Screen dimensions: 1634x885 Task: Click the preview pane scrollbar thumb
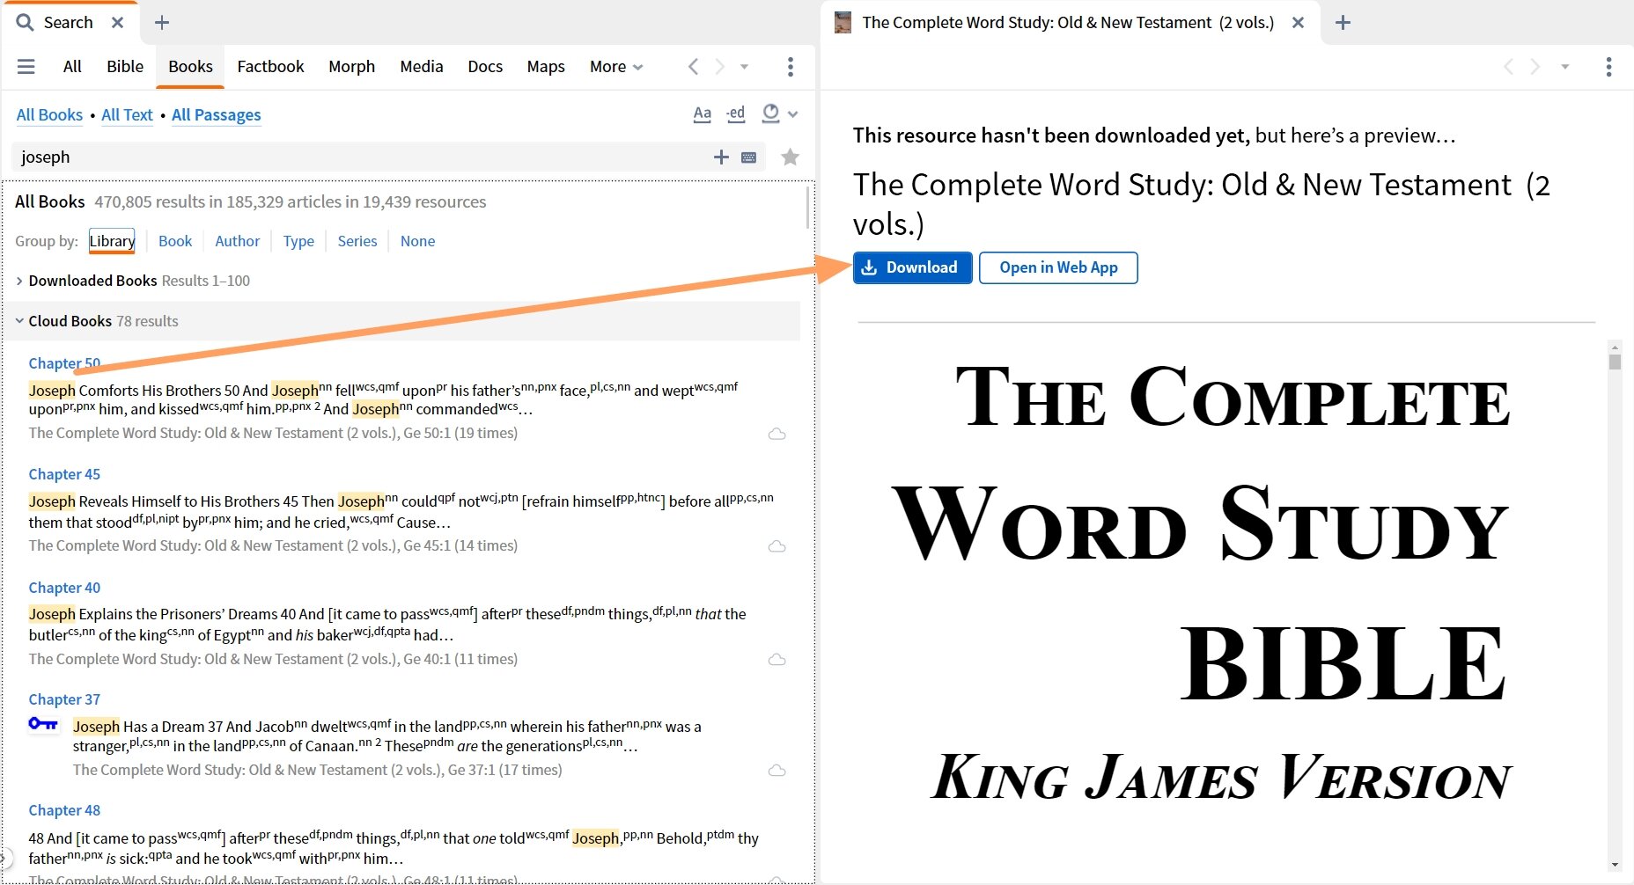(x=1615, y=362)
